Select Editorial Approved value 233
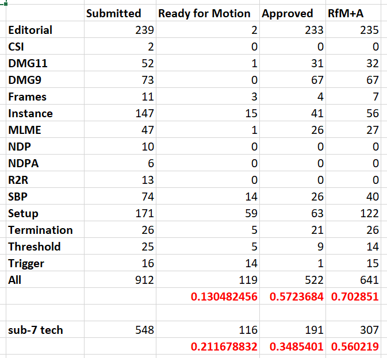The image size is (387, 358). (293, 29)
